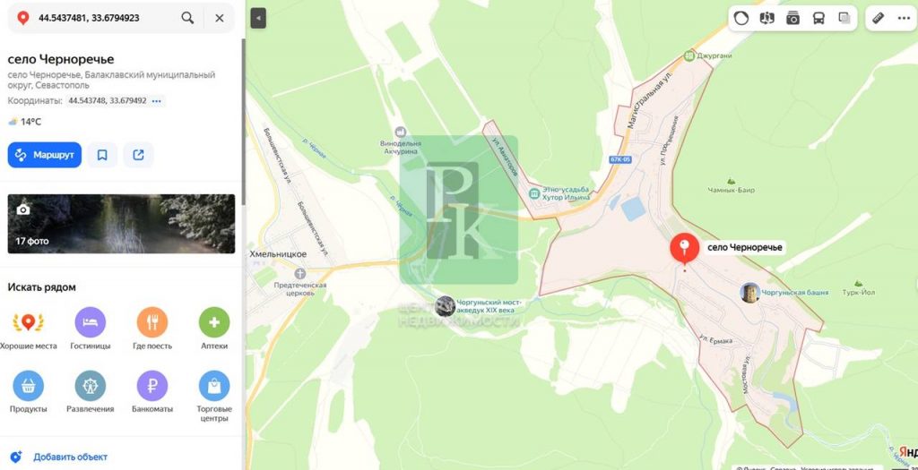Search nearby Где поесть
This screenshot has height=470, width=918.
(152, 329)
